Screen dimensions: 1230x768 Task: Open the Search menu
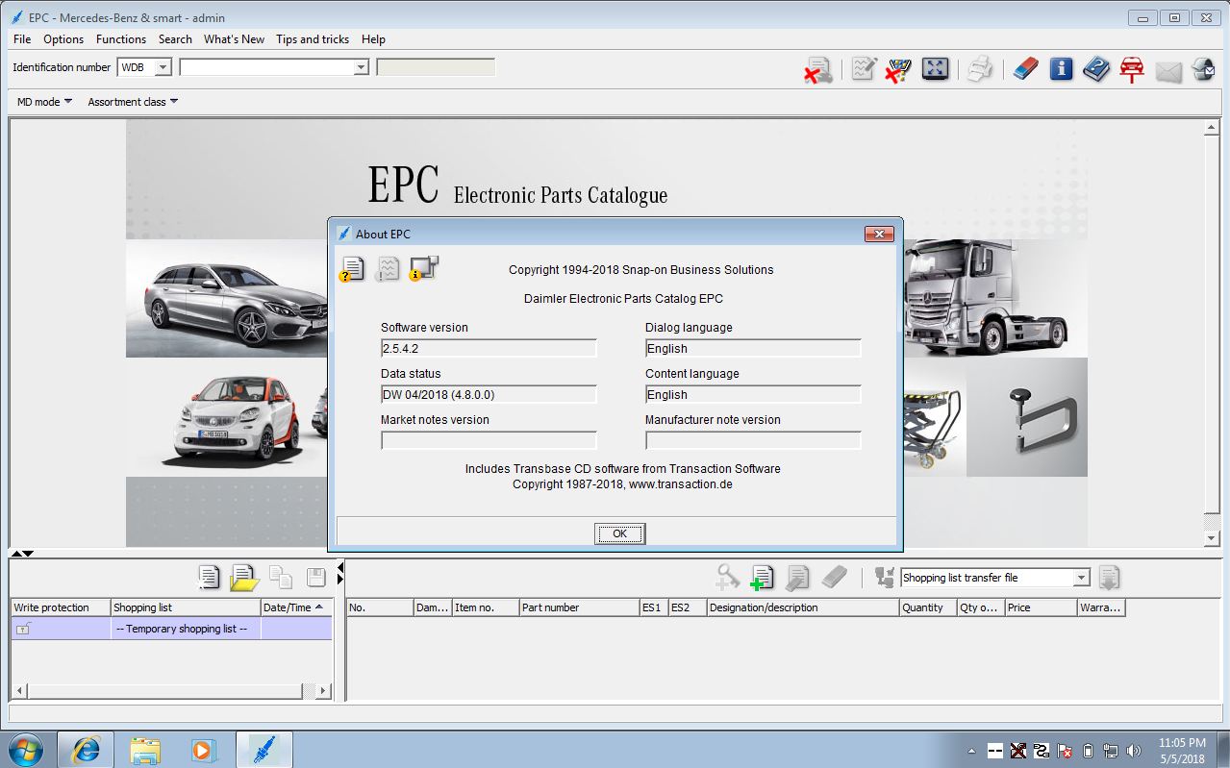175,39
